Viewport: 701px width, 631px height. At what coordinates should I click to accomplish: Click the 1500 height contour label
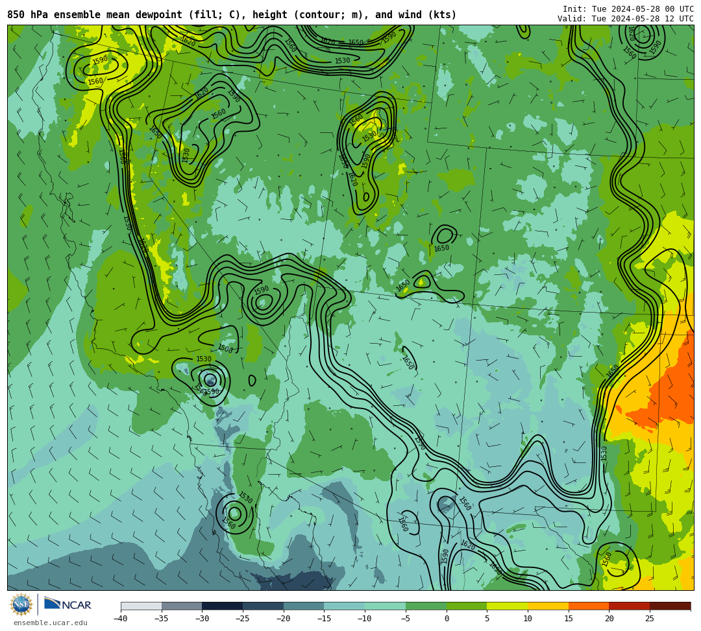[225, 348]
